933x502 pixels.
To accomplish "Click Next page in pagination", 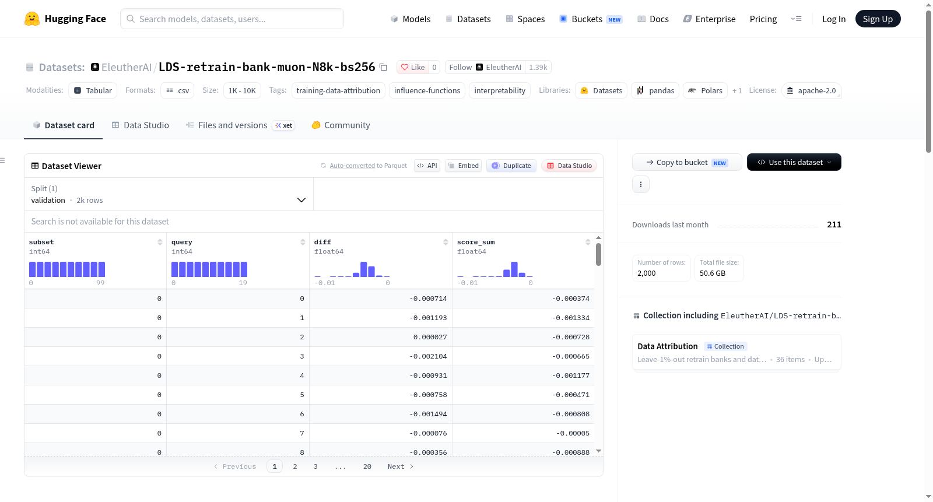I will point(401,466).
